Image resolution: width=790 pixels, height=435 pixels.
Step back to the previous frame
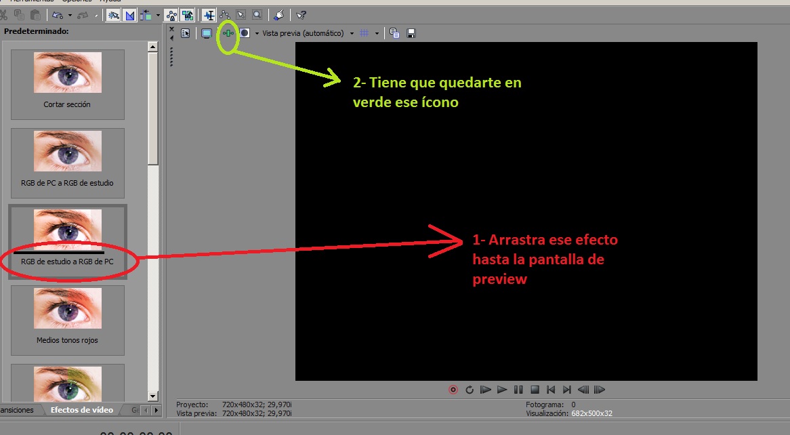click(583, 390)
